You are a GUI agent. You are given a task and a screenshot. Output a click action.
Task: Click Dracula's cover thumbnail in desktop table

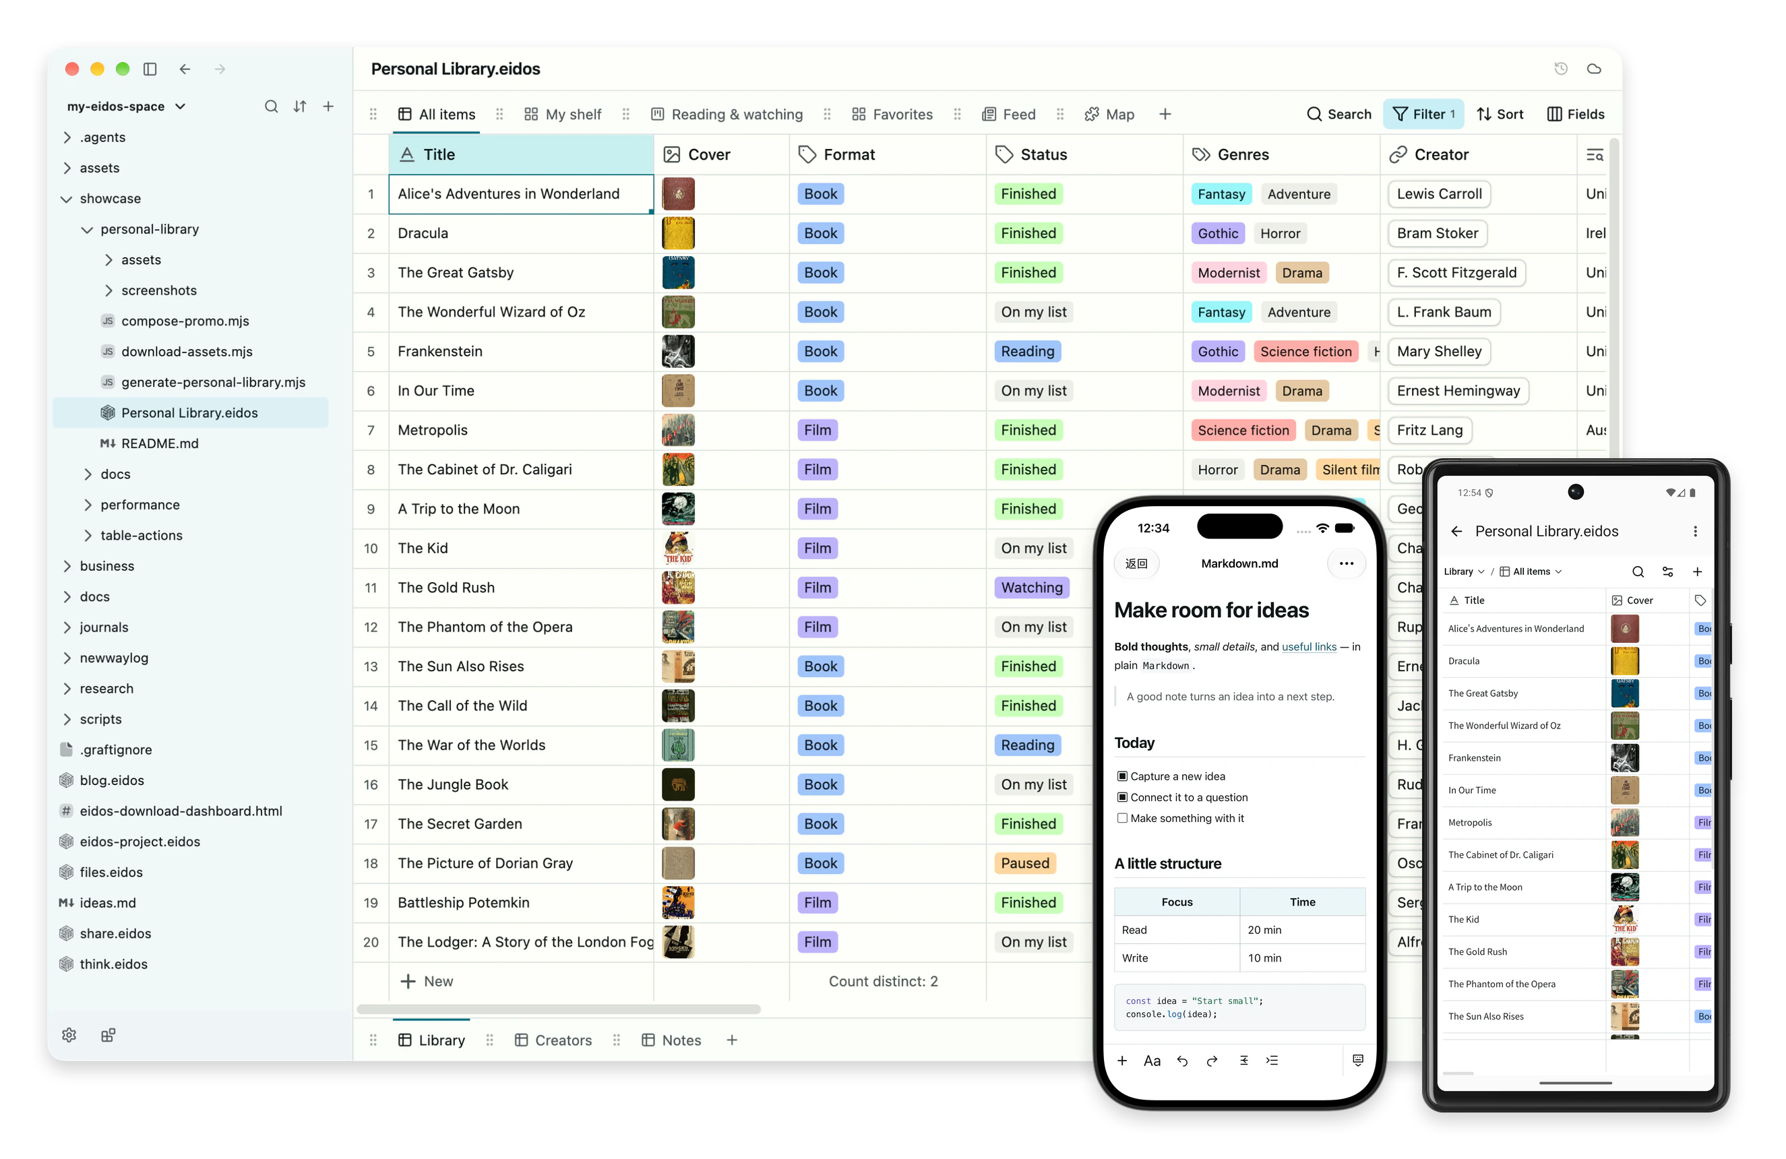(x=677, y=233)
